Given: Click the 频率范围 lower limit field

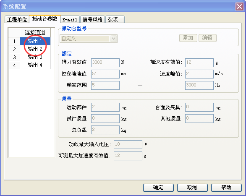Looking at the screenshot, I should (105, 85).
